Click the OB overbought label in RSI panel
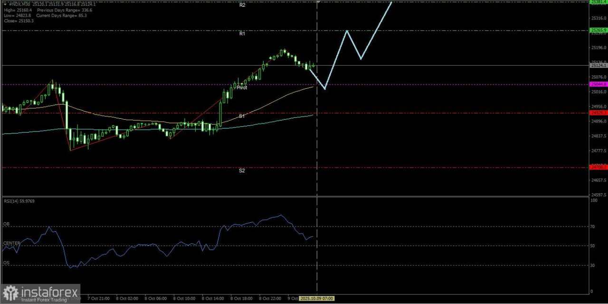This screenshot has width=608, height=304. pyautogui.click(x=5, y=224)
